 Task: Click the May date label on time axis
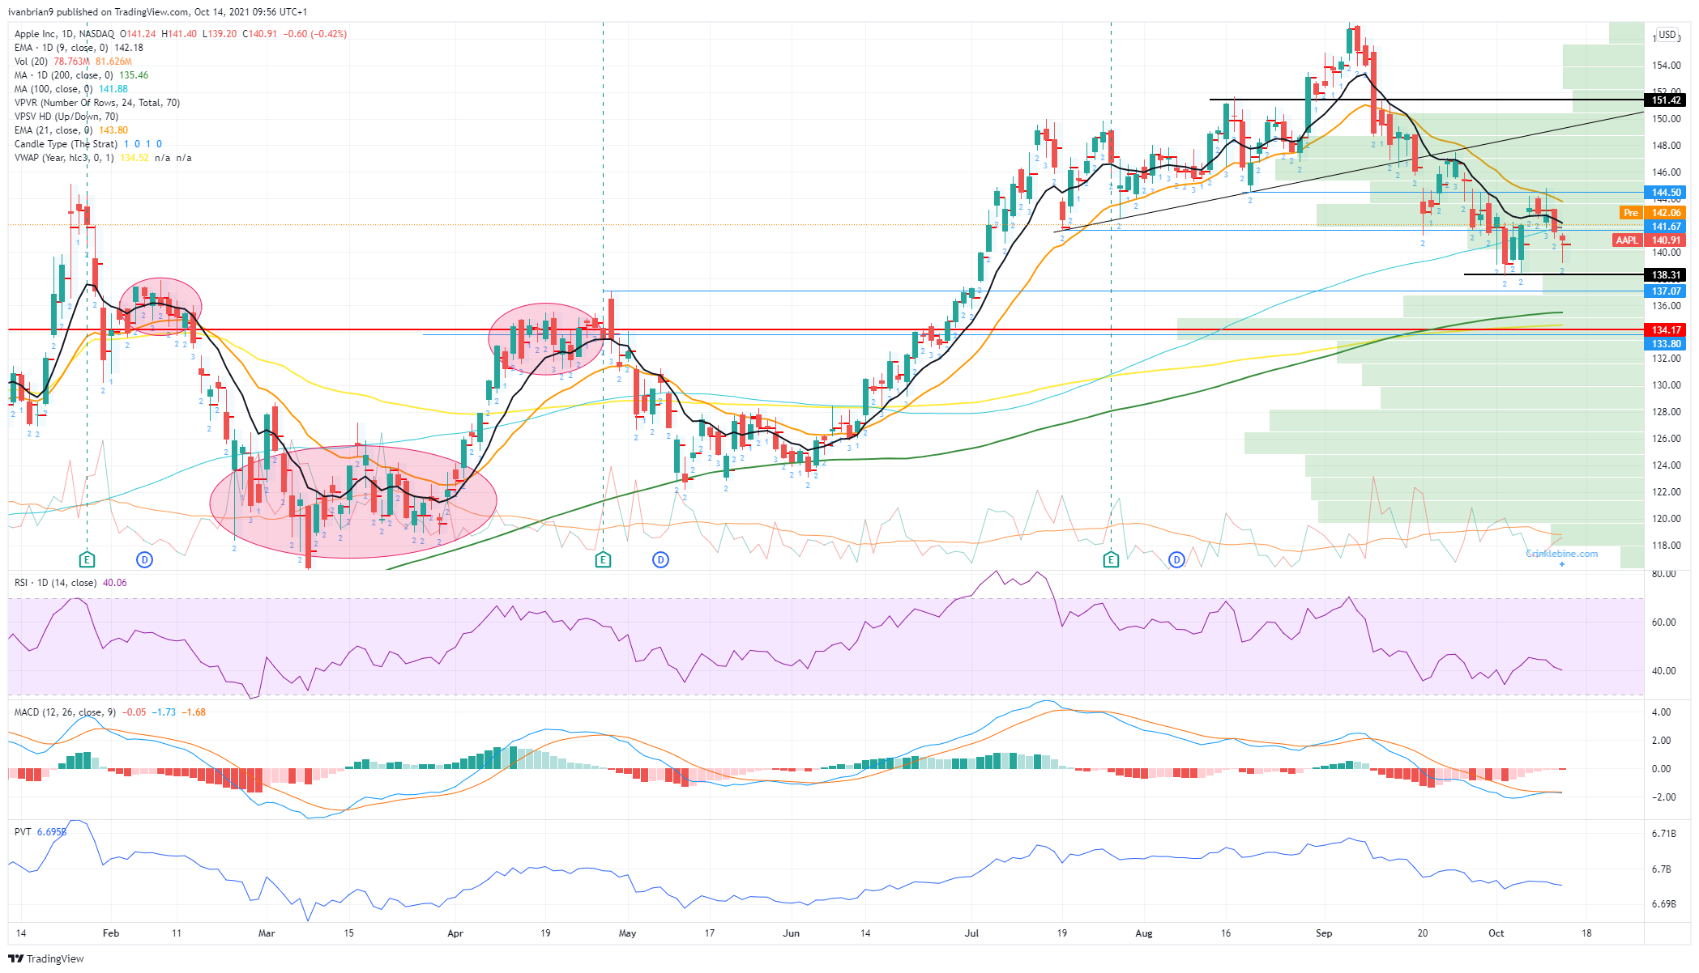coord(627,933)
